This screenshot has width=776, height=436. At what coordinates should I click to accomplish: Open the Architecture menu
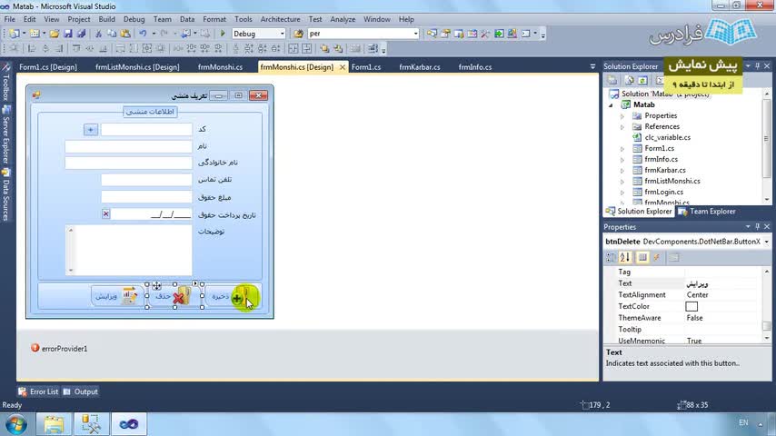click(280, 19)
